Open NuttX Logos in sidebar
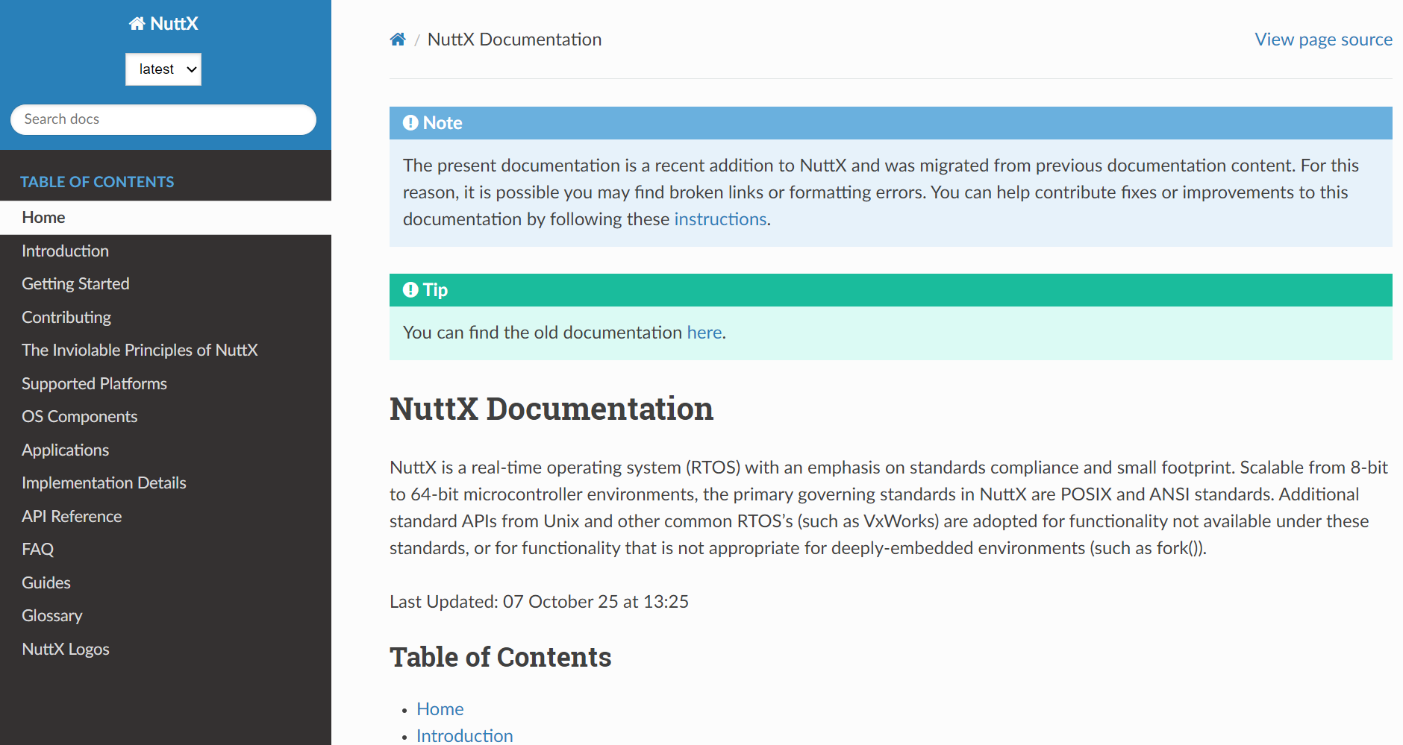1403x745 pixels. (166, 650)
